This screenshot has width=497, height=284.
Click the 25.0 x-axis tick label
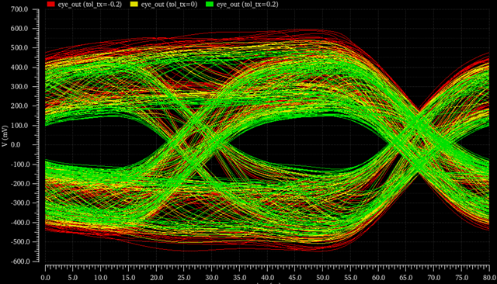point(184,278)
